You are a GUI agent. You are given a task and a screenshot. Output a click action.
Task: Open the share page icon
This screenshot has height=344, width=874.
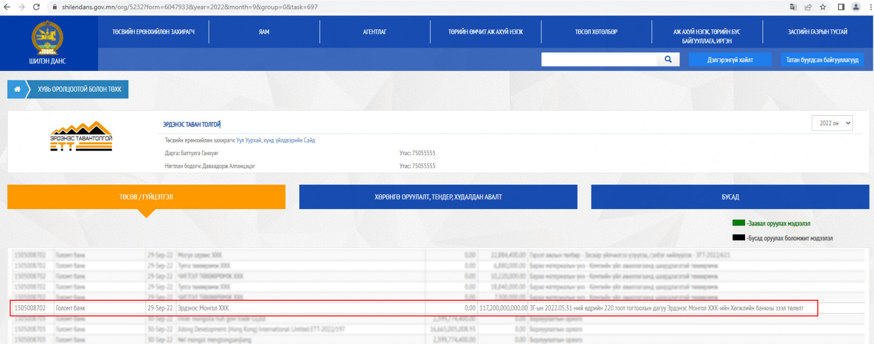click(x=808, y=7)
